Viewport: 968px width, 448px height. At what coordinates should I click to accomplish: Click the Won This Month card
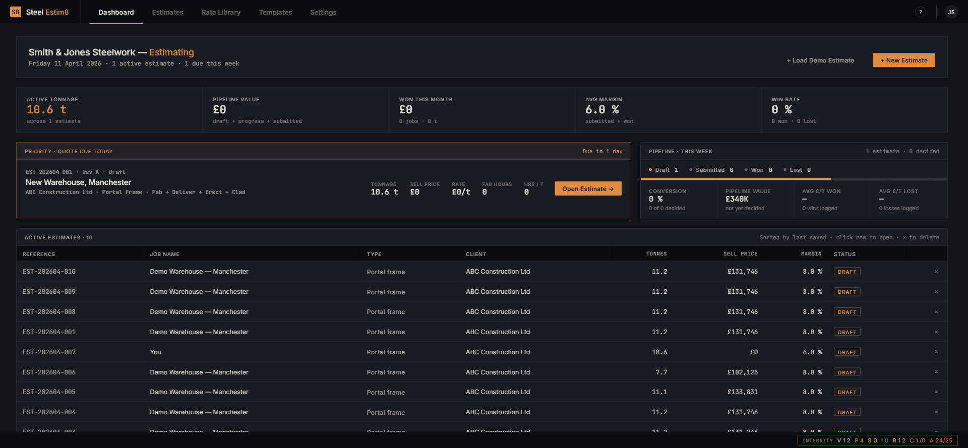tap(481, 110)
